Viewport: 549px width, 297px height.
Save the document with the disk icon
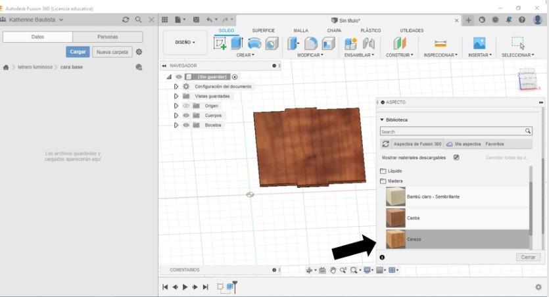pos(196,20)
